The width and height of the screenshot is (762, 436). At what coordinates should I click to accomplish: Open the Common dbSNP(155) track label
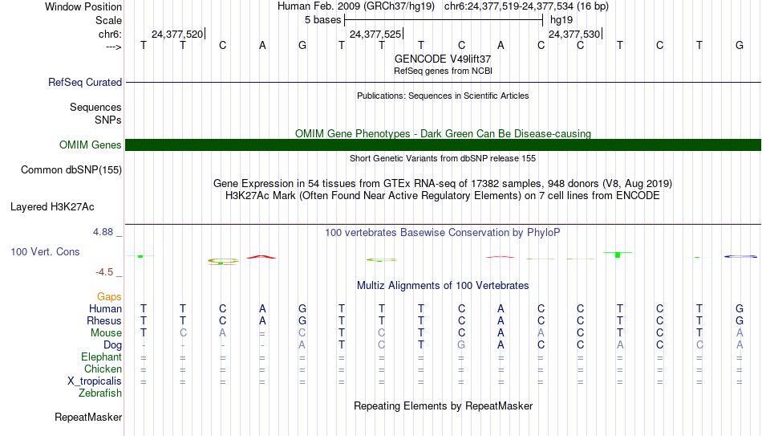coord(71,170)
